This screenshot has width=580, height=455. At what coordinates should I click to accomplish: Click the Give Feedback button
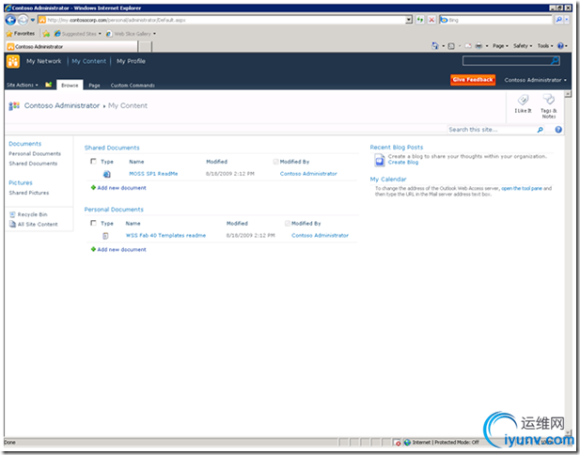473,80
